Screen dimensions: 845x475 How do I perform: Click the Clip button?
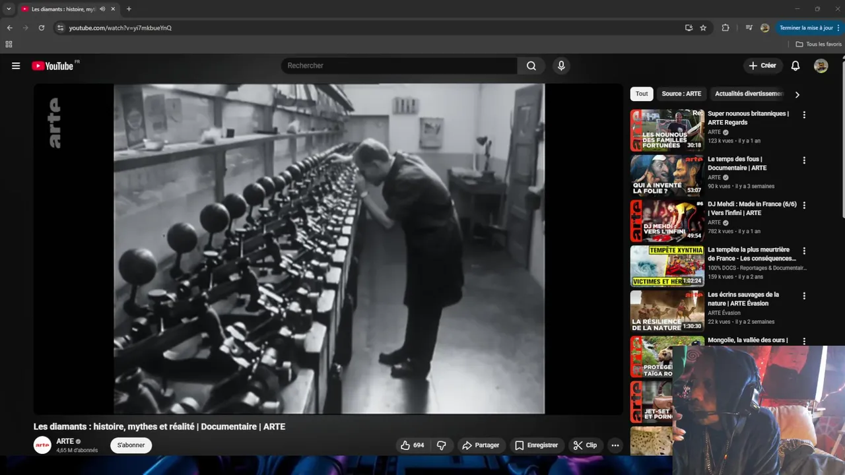(x=585, y=445)
